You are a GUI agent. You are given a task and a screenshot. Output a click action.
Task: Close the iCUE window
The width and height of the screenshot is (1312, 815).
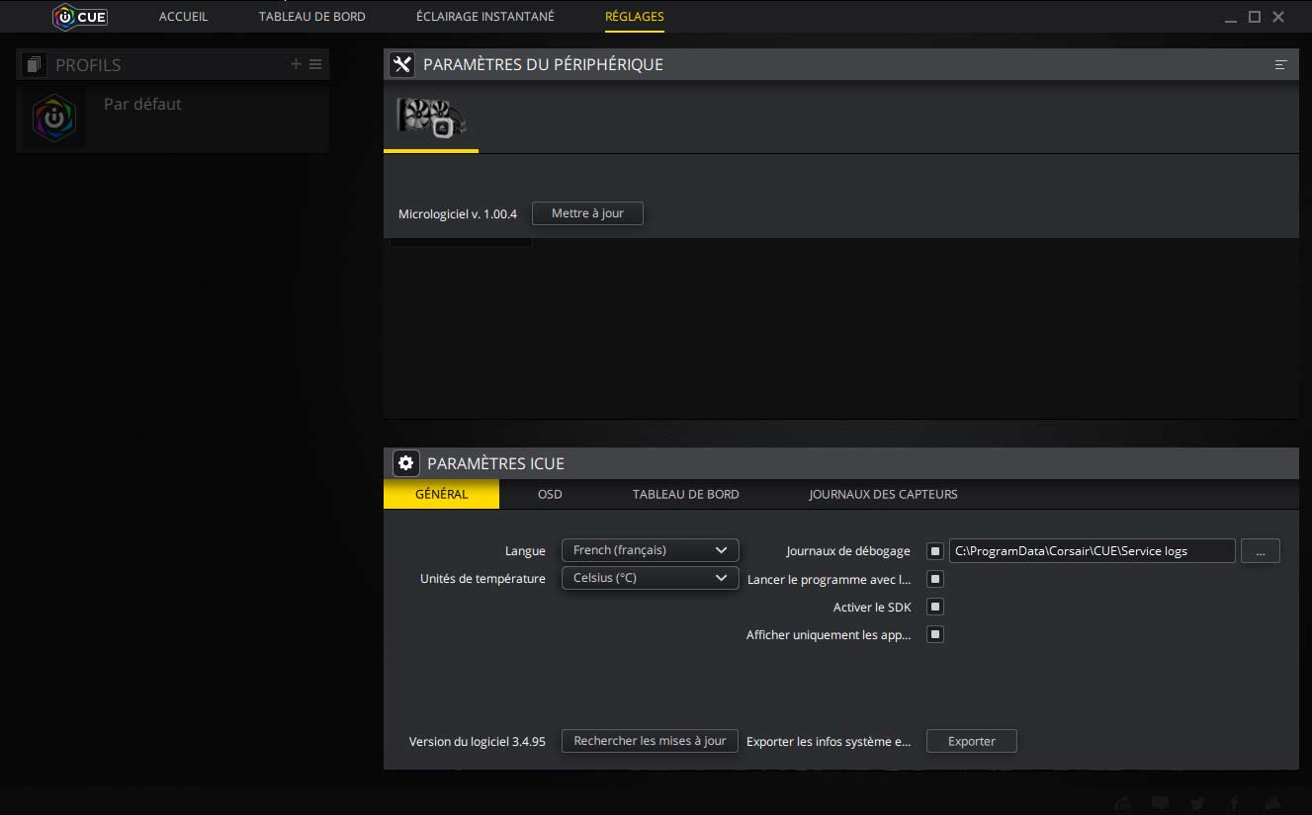coord(1278,17)
